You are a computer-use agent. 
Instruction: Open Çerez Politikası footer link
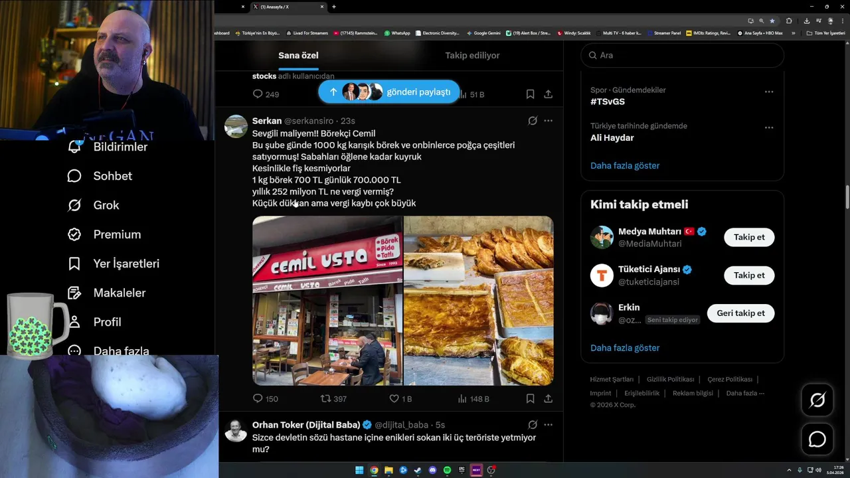tap(729, 379)
